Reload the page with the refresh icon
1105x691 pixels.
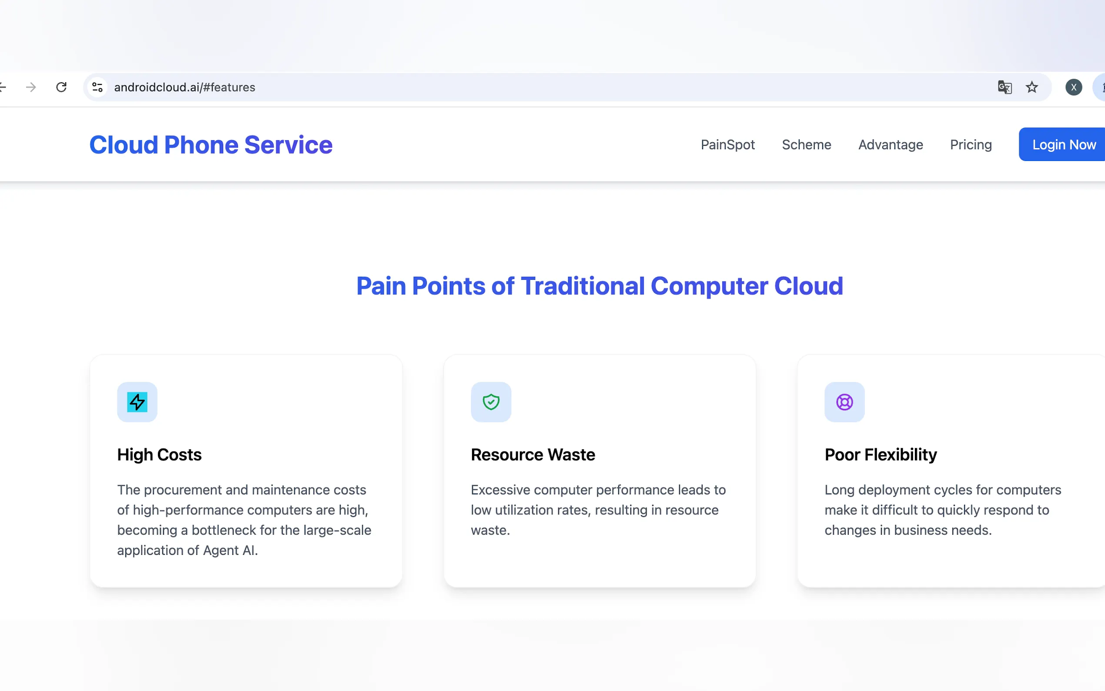coord(61,87)
